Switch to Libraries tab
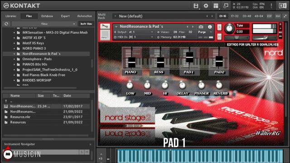 click(11, 16)
